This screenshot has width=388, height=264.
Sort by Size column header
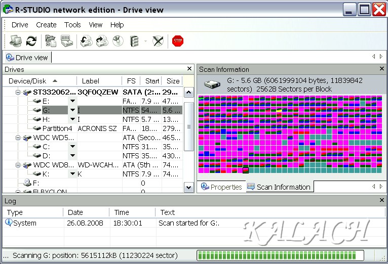click(172, 81)
